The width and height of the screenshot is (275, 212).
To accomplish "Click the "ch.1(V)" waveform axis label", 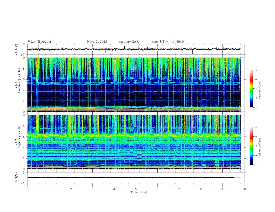I will pos(17,49).
